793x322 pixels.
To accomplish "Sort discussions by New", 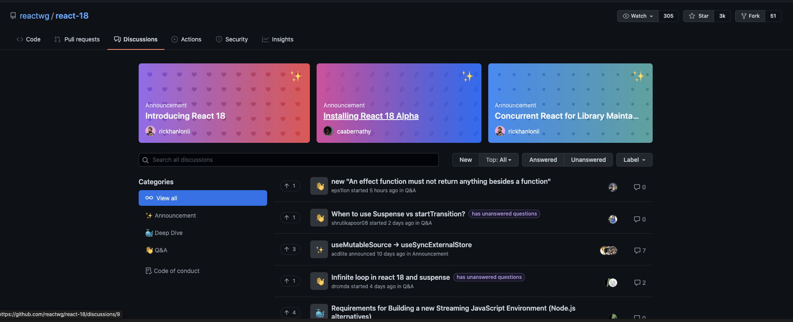I will point(465,160).
